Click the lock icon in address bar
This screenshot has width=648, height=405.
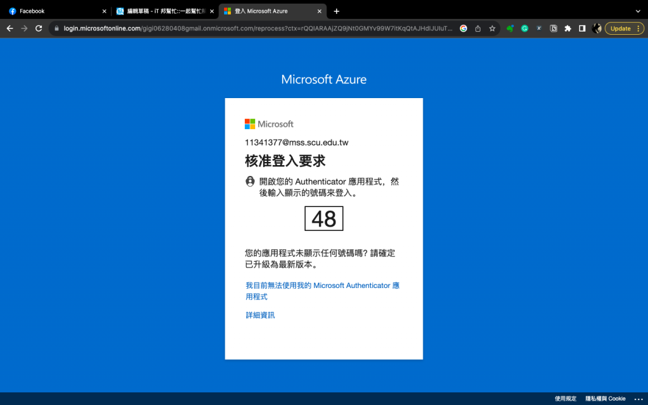(x=56, y=28)
